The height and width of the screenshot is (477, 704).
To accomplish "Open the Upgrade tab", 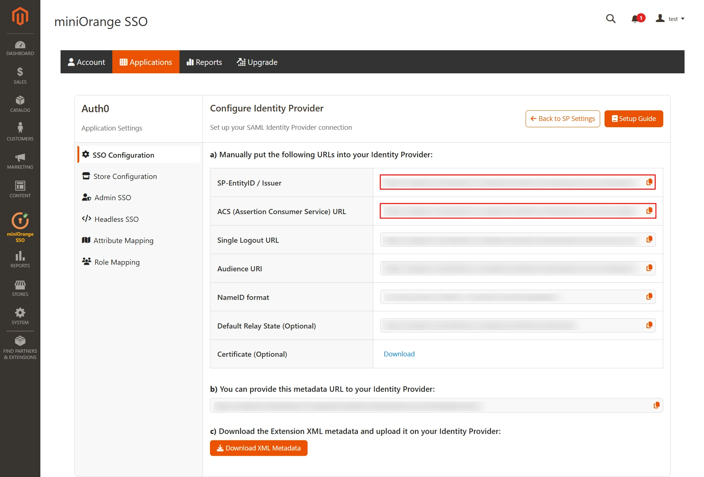I will click(x=257, y=62).
